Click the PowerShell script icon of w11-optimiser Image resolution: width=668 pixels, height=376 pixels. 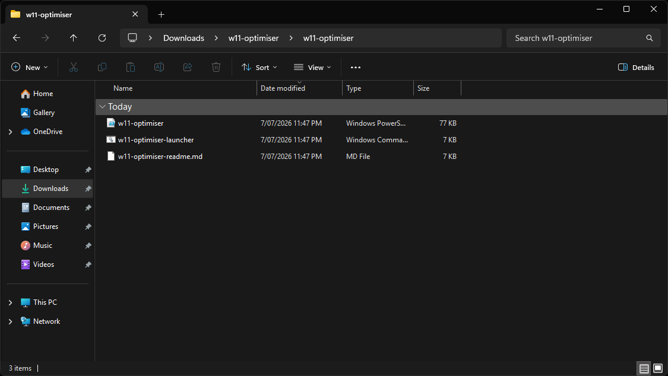click(111, 123)
